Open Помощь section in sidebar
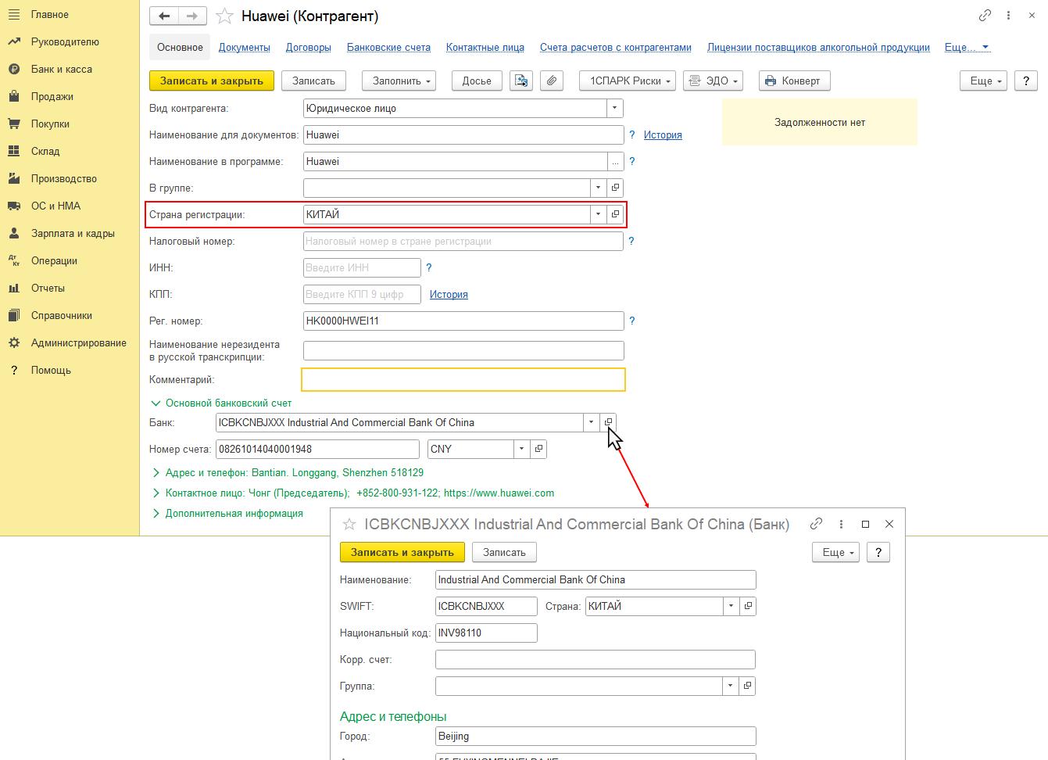1048x760 pixels. [x=51, y=371]
